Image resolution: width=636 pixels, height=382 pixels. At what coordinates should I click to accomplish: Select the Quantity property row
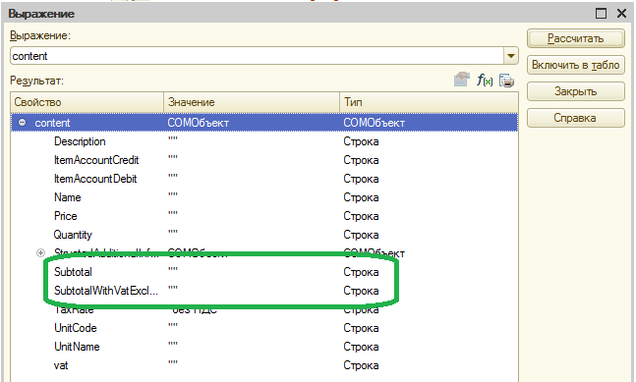click(264, 235)
